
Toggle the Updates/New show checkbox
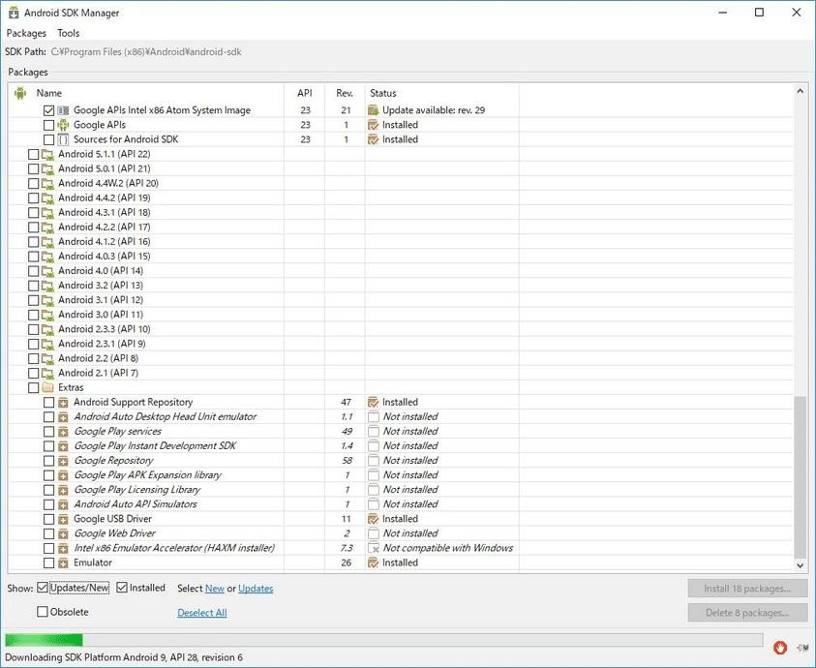43,588
